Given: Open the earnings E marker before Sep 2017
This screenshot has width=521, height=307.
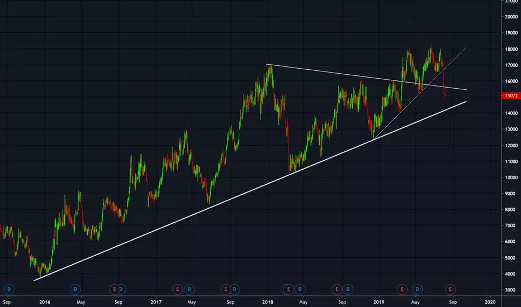Looking at the screenshot, I should click(226, 289).
